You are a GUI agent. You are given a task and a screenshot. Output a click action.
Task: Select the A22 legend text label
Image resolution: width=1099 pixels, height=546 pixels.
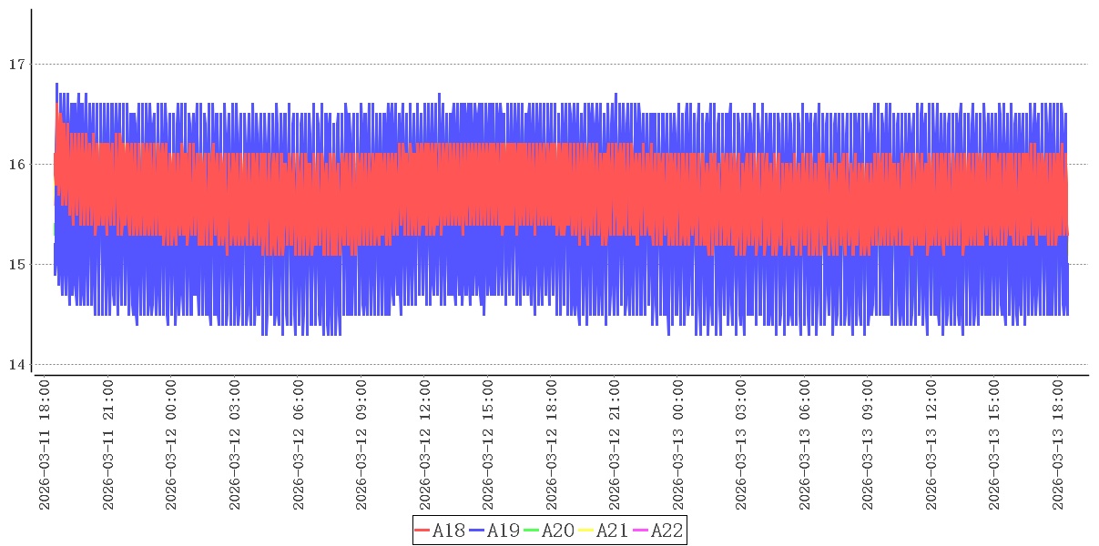tap(667, 531)
